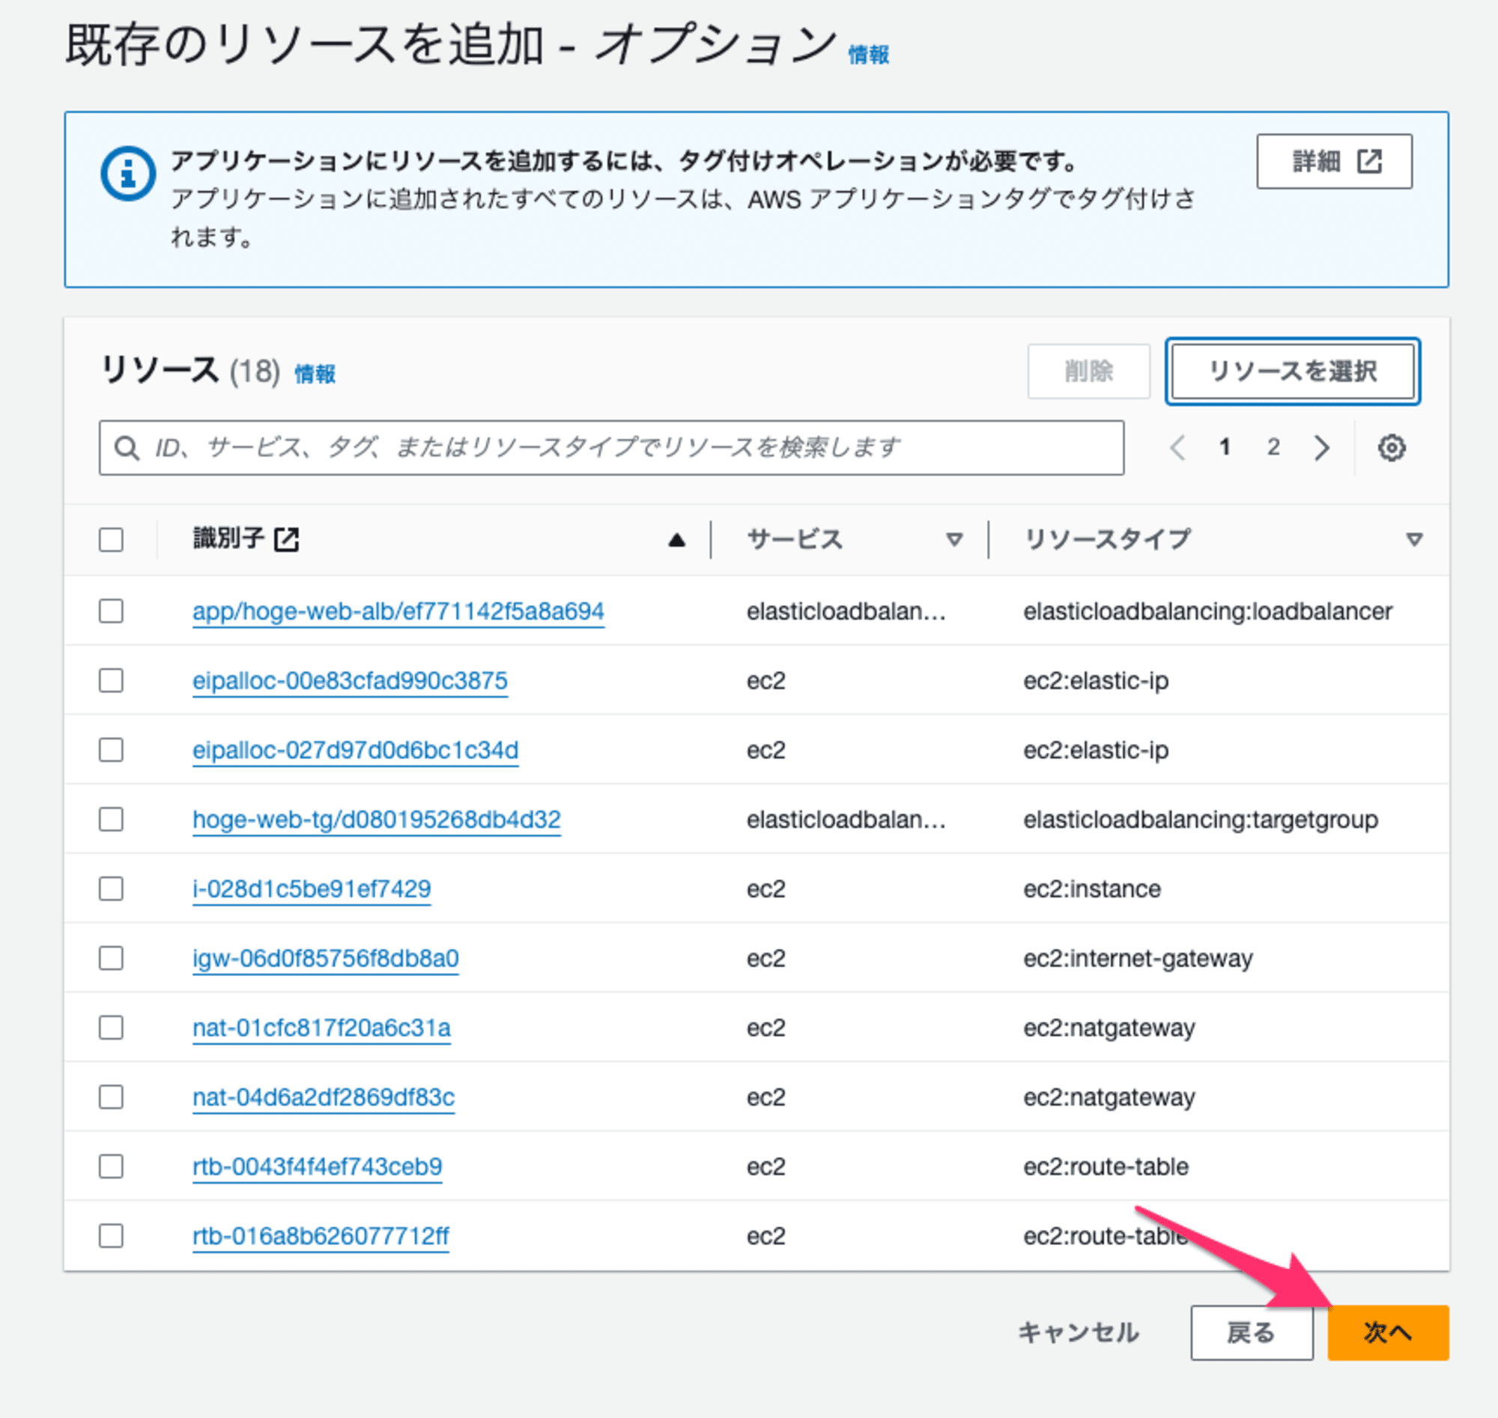1498x1418 pixels.
Task: Click サービス column header label
Action: 795,539
